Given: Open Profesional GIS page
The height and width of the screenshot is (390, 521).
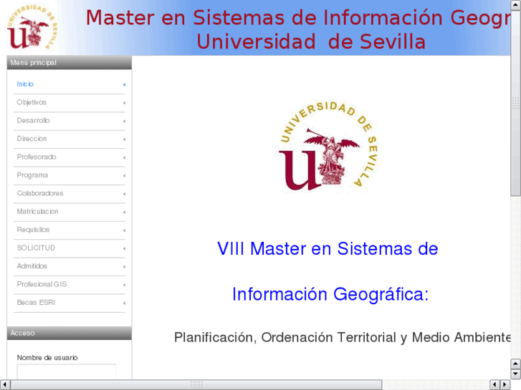Looking at the screenshot, I should tap(42, 285).
